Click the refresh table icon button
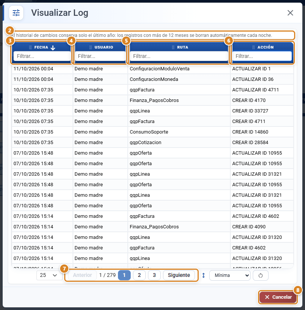This screenshot has width=305, height=310. click(x=261, y=275)
